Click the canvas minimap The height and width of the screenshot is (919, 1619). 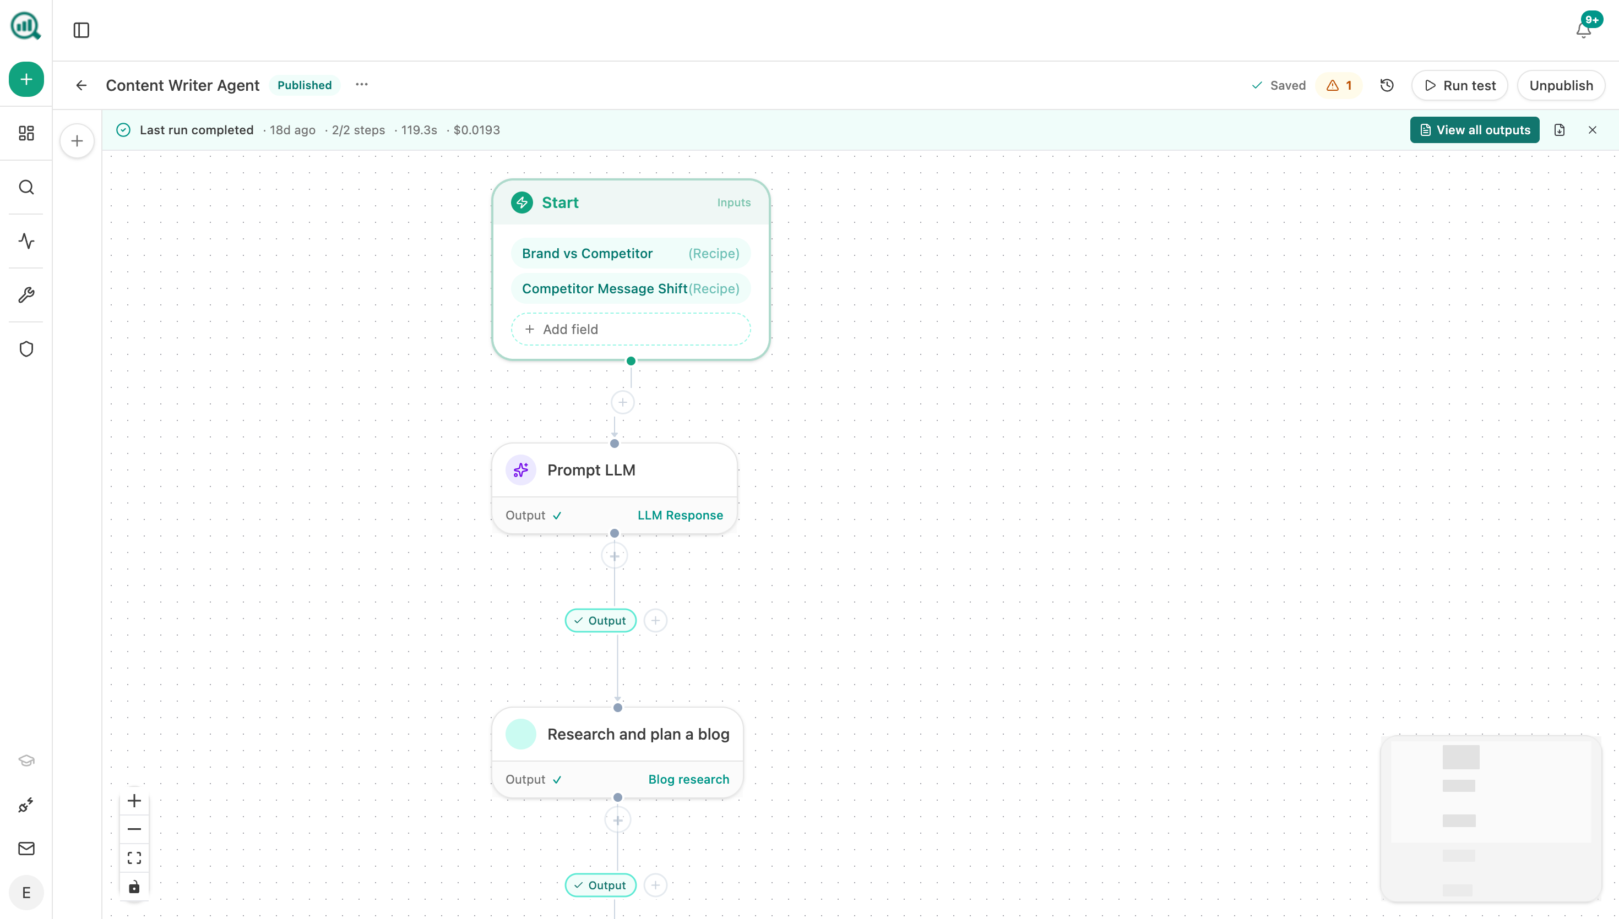1491,819
